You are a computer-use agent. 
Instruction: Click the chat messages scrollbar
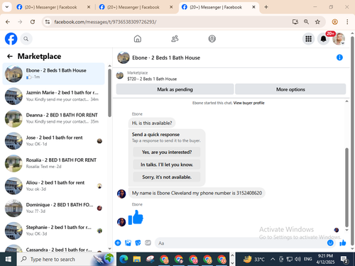(x=346, y=187)
